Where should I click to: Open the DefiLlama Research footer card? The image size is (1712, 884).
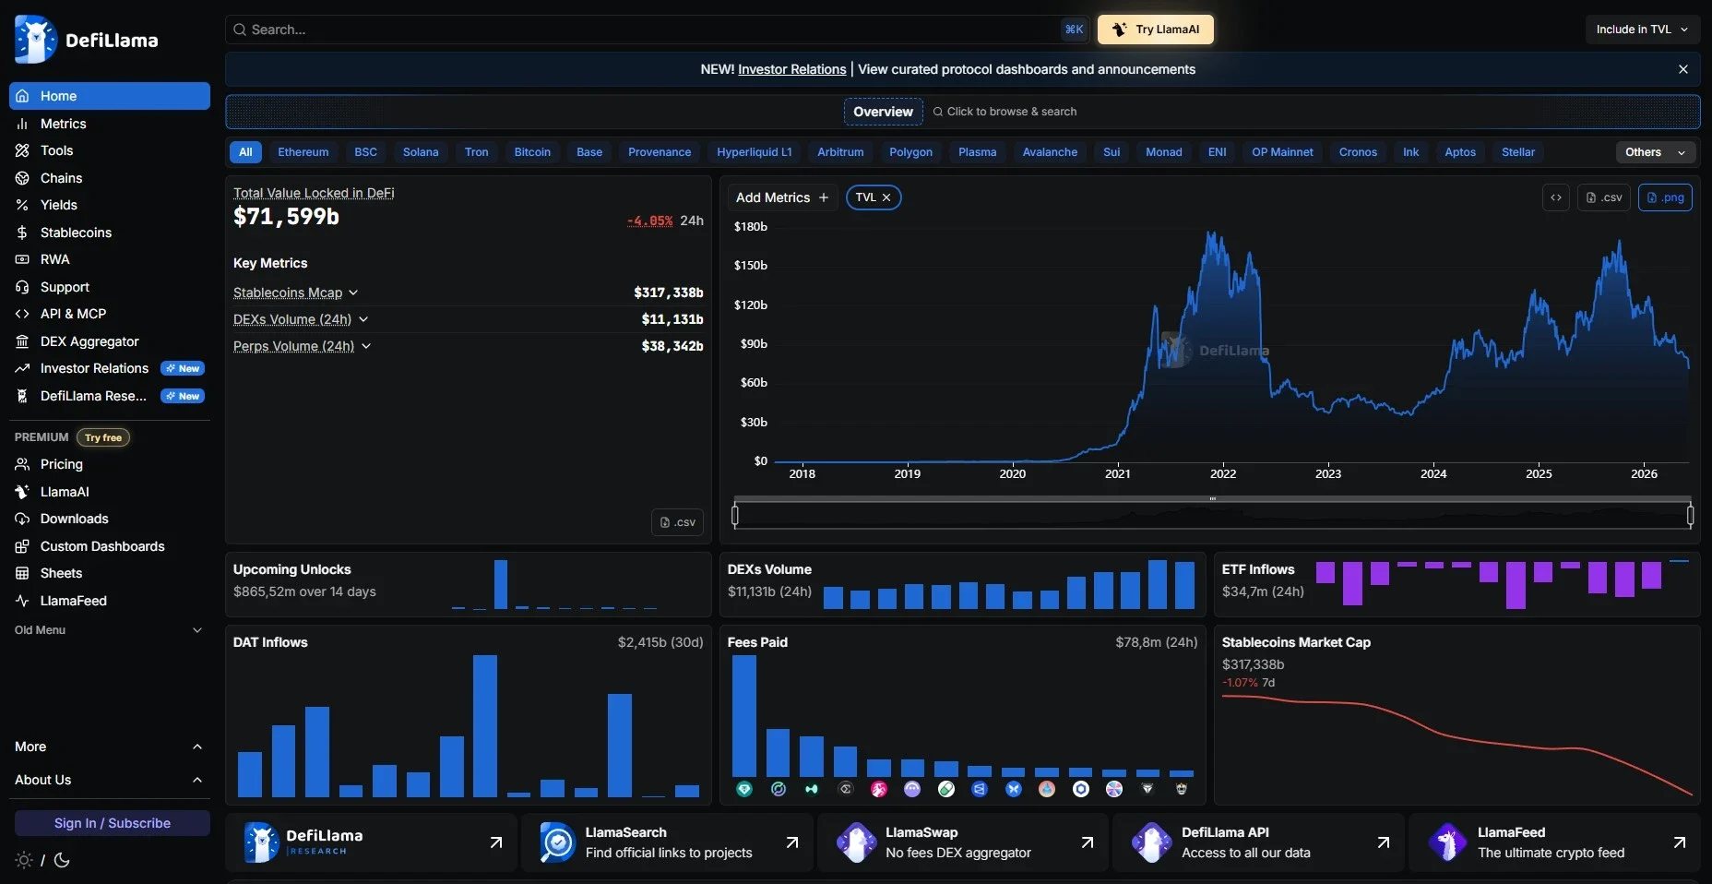tap(371, 842)
